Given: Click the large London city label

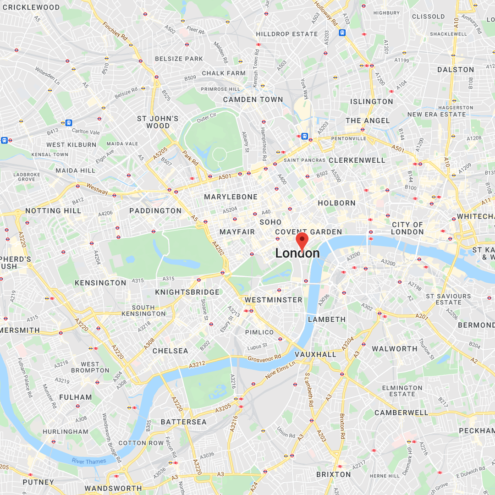Looking at the screenshot, I should [297, 253].
